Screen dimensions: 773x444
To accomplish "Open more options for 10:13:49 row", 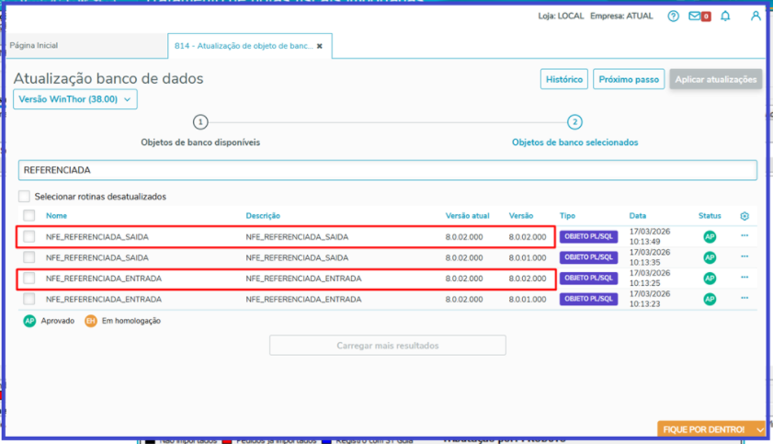I will (745, 235).
